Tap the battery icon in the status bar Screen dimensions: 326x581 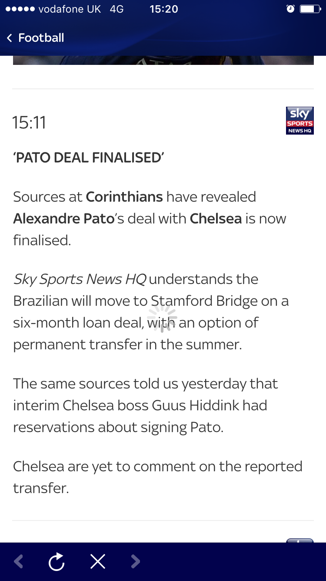pyautogui.click(x=310, y=9)
